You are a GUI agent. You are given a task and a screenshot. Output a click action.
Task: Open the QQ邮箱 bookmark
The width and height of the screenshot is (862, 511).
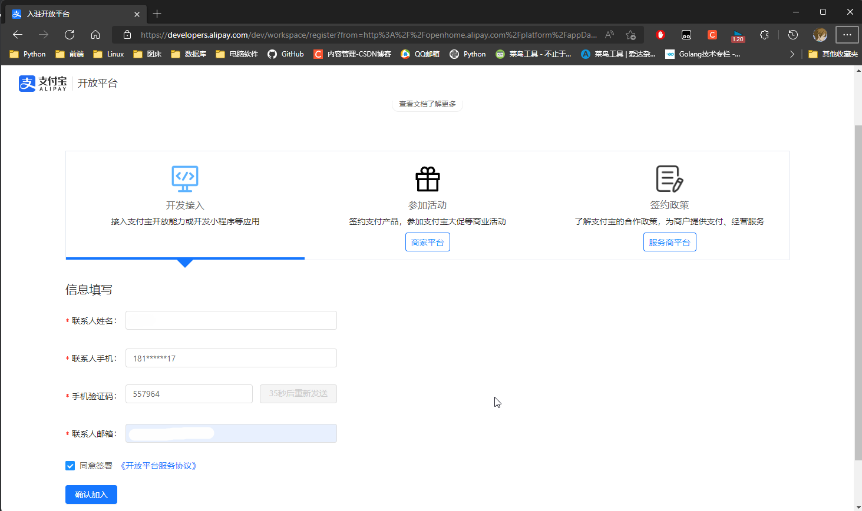(x=420, y=54)
